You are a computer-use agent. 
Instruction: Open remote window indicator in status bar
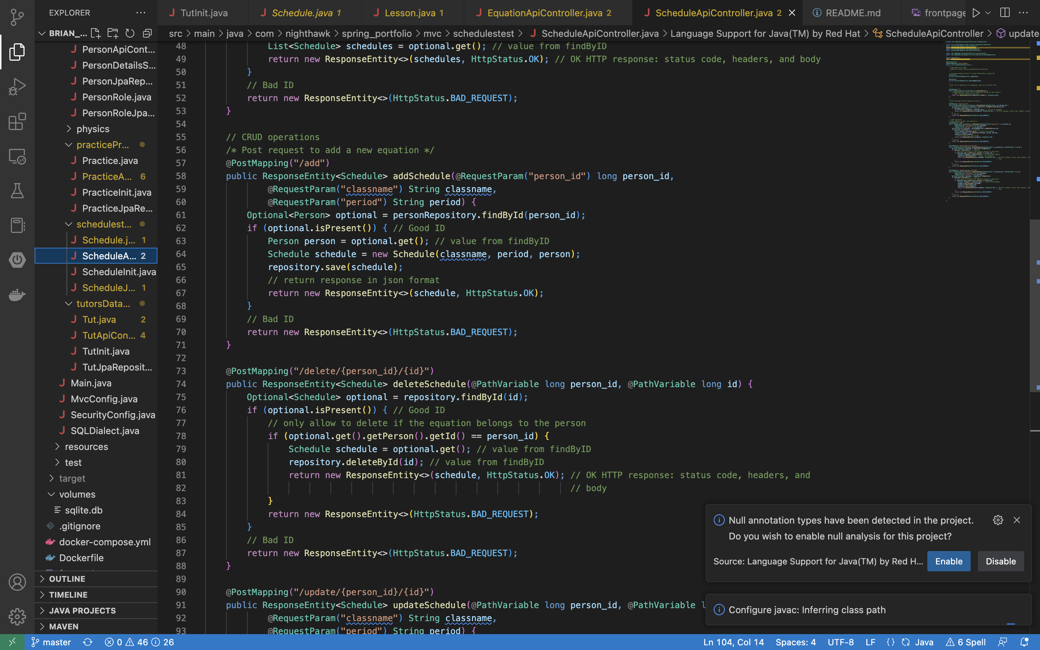(12, 642)
